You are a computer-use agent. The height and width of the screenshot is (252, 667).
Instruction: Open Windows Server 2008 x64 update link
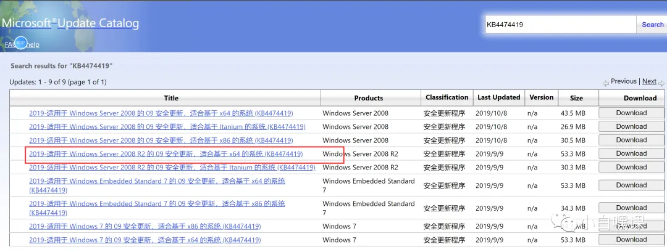[x=161, y=113]
